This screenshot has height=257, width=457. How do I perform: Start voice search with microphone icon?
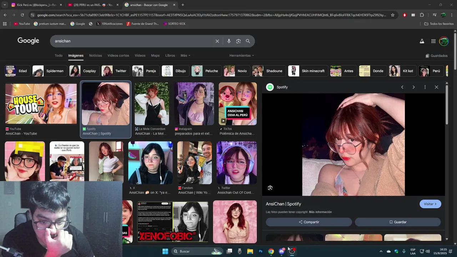pyautogui.click(x=229, y=41)
